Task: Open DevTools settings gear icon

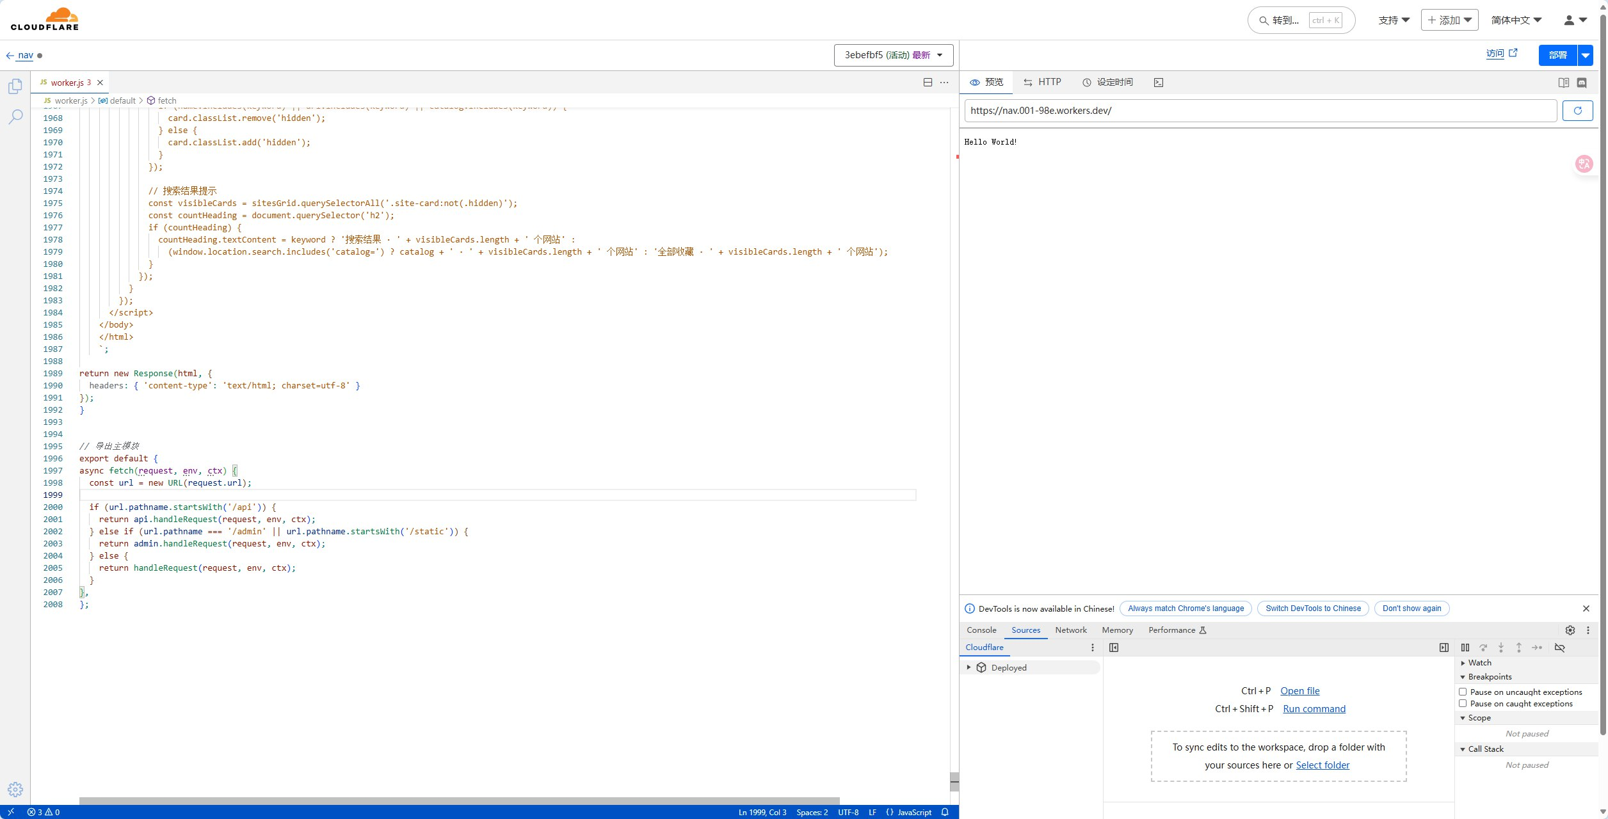Action: click(x=1570, y=630)
